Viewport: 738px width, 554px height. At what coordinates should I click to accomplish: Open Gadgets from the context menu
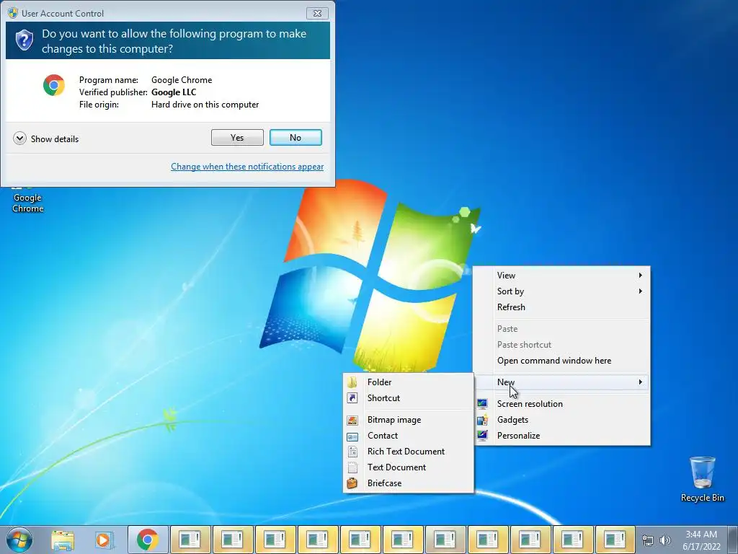(561, 420)
